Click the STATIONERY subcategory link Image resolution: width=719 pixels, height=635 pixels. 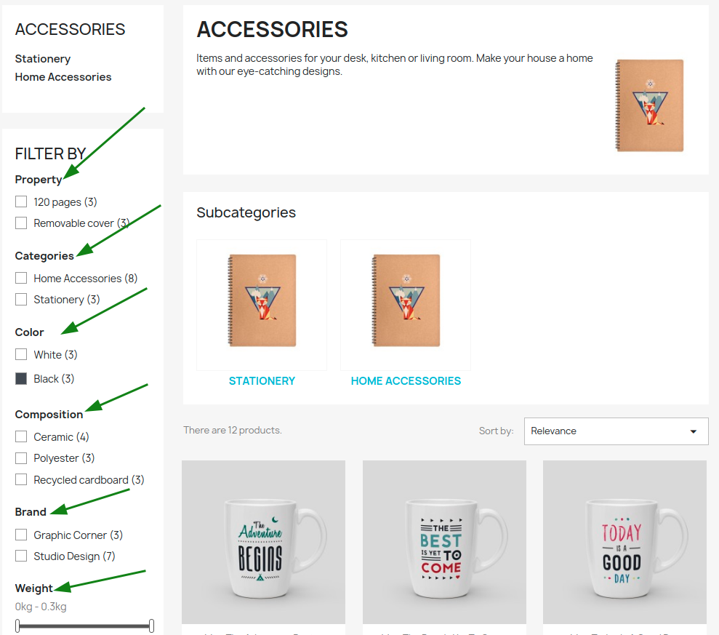262,381
